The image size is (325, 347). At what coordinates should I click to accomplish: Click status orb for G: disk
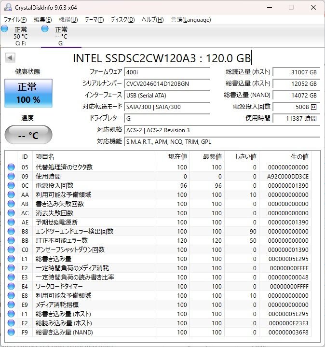(45, 29)
